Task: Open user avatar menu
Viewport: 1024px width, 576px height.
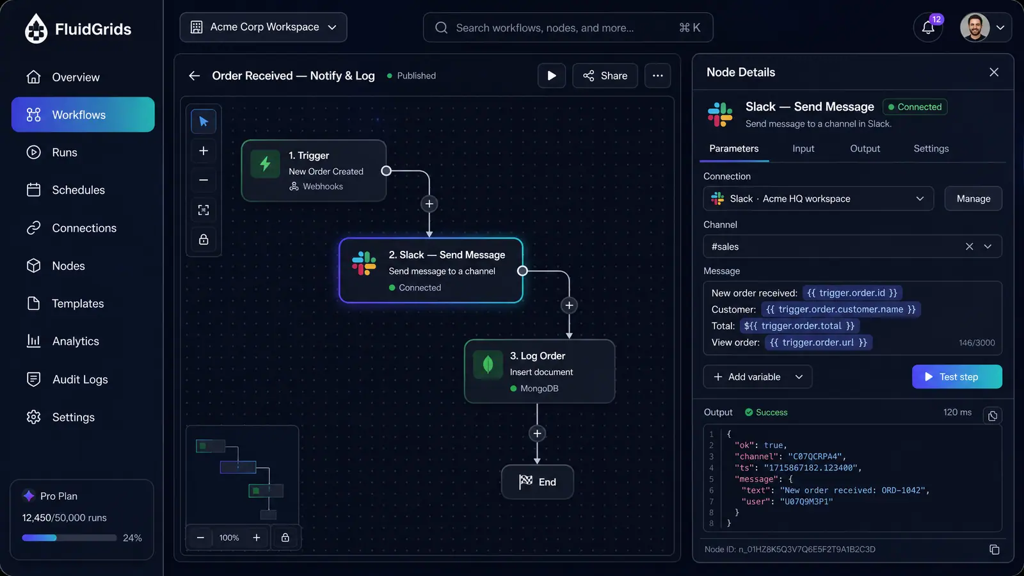Action: (975, 28)
